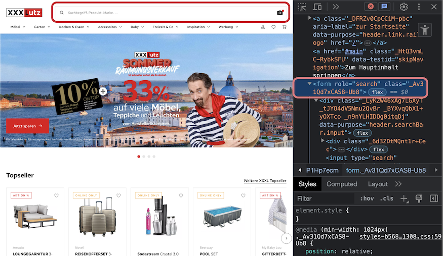Screen dimensions: 443x256
Task: Open the wishlist heart in header
Action: pos(273,27)
